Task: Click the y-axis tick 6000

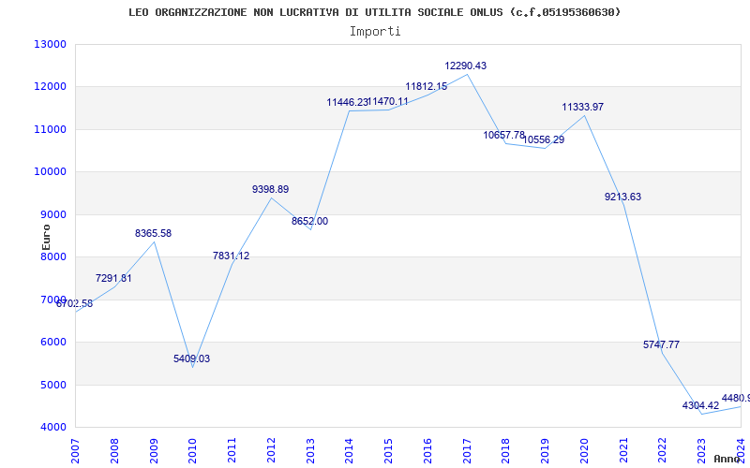Action: tap(52, 343)
